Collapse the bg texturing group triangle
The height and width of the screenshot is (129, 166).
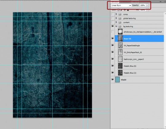point(116,26)
